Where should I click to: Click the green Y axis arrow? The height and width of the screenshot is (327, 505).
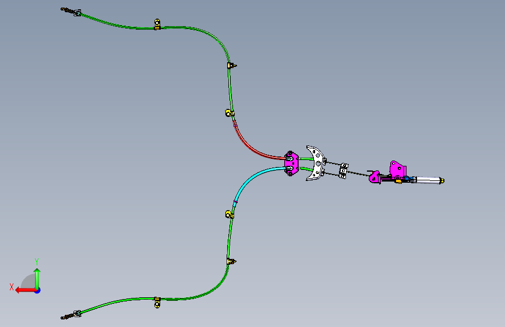tap(37, 279)
